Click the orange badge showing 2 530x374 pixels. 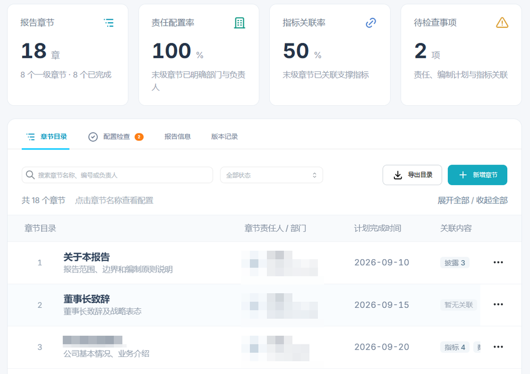[x=139, y=137]
